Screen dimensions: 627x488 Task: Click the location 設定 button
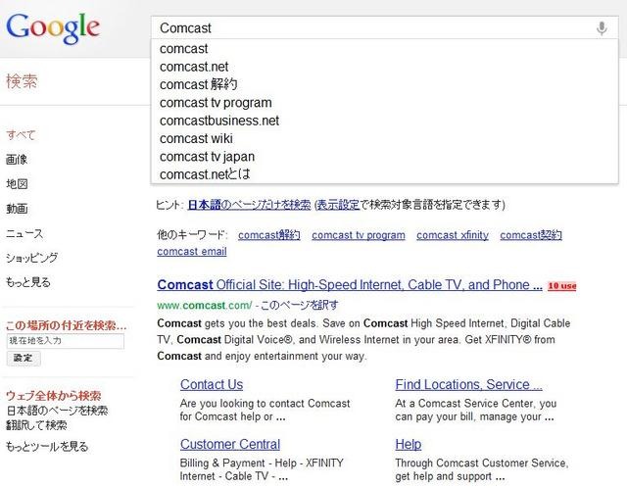[24, 358]
